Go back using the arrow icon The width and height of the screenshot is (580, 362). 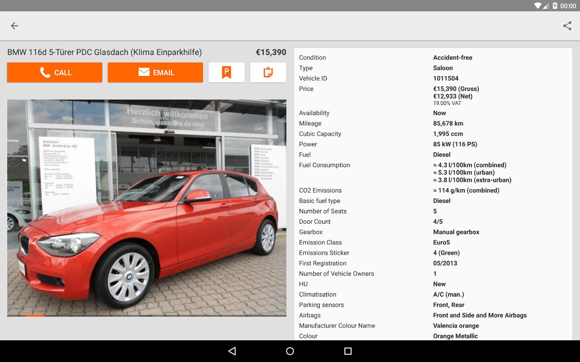[x=14, y=26]
